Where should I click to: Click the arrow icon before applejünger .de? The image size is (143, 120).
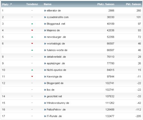45,63
